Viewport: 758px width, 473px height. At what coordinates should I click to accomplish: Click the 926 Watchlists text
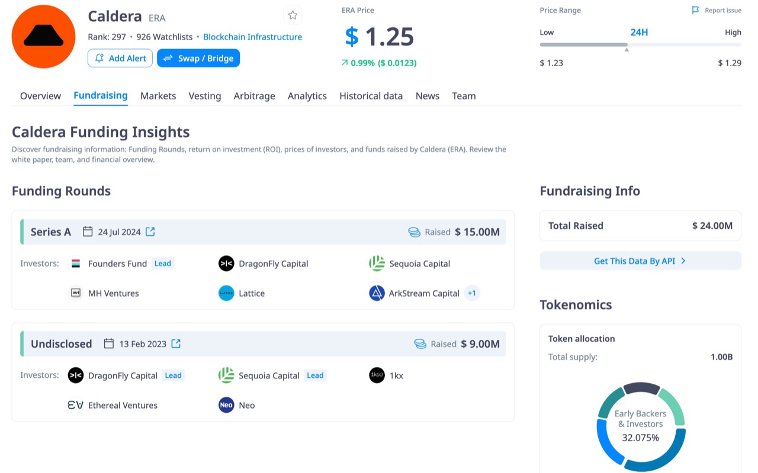pos(165,37)
